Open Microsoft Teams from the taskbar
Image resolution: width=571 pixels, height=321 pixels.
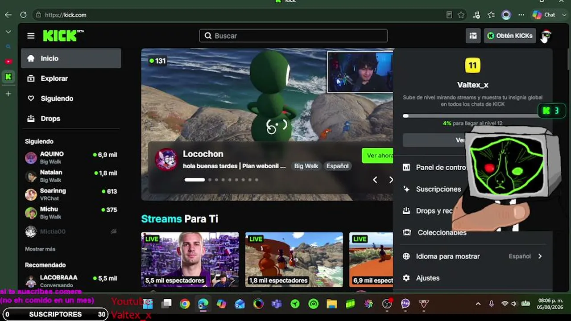tap(277, 304)
